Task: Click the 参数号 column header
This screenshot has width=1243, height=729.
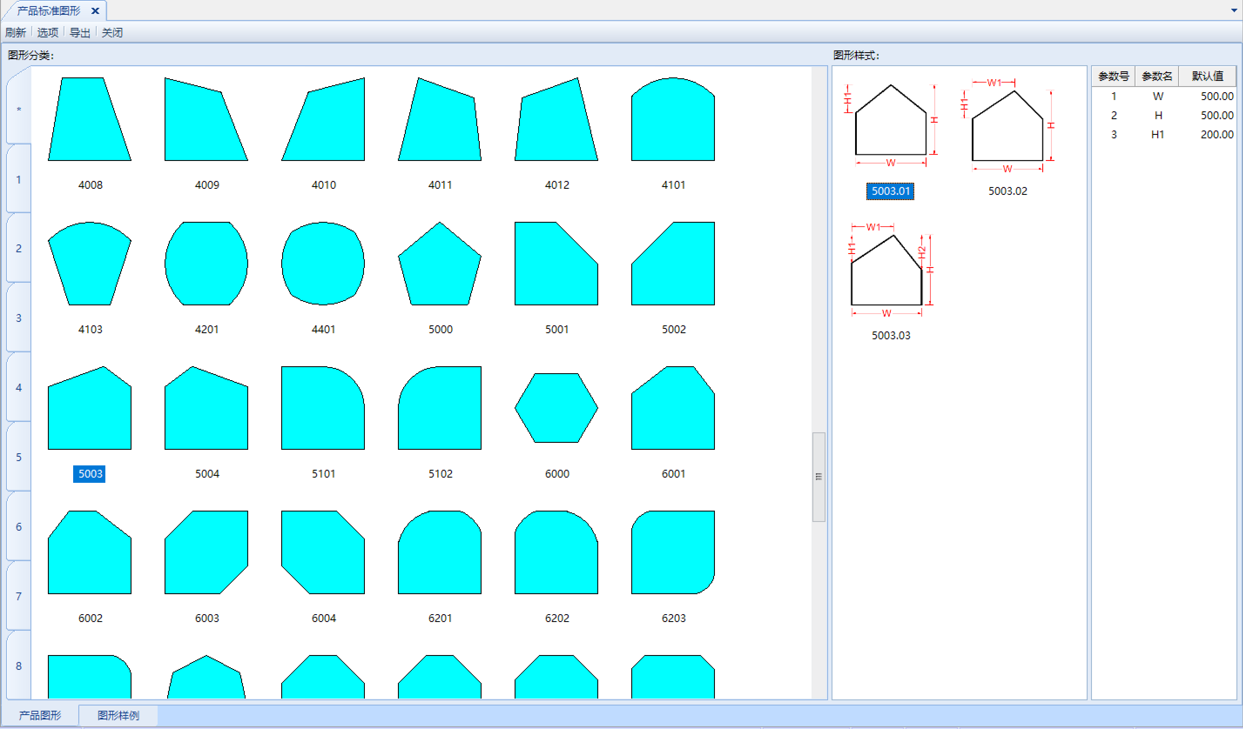Action: click(x=1113, y=76)
